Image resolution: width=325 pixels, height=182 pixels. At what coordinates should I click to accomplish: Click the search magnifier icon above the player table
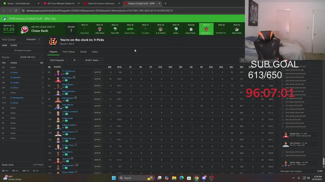pos(243,60)
